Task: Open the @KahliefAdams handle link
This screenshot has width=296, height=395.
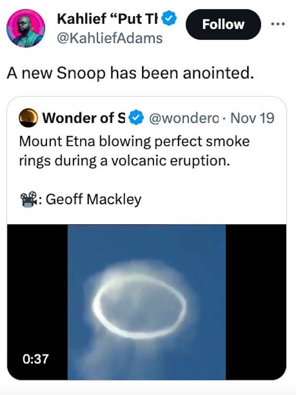Action: tap(110, 37)
